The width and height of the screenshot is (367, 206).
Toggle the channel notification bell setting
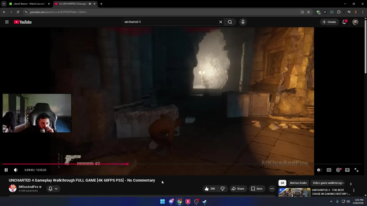50,189
